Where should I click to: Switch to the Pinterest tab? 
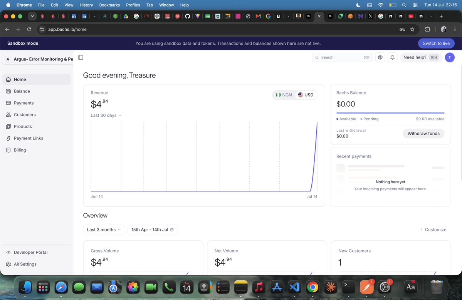[177, 16]
